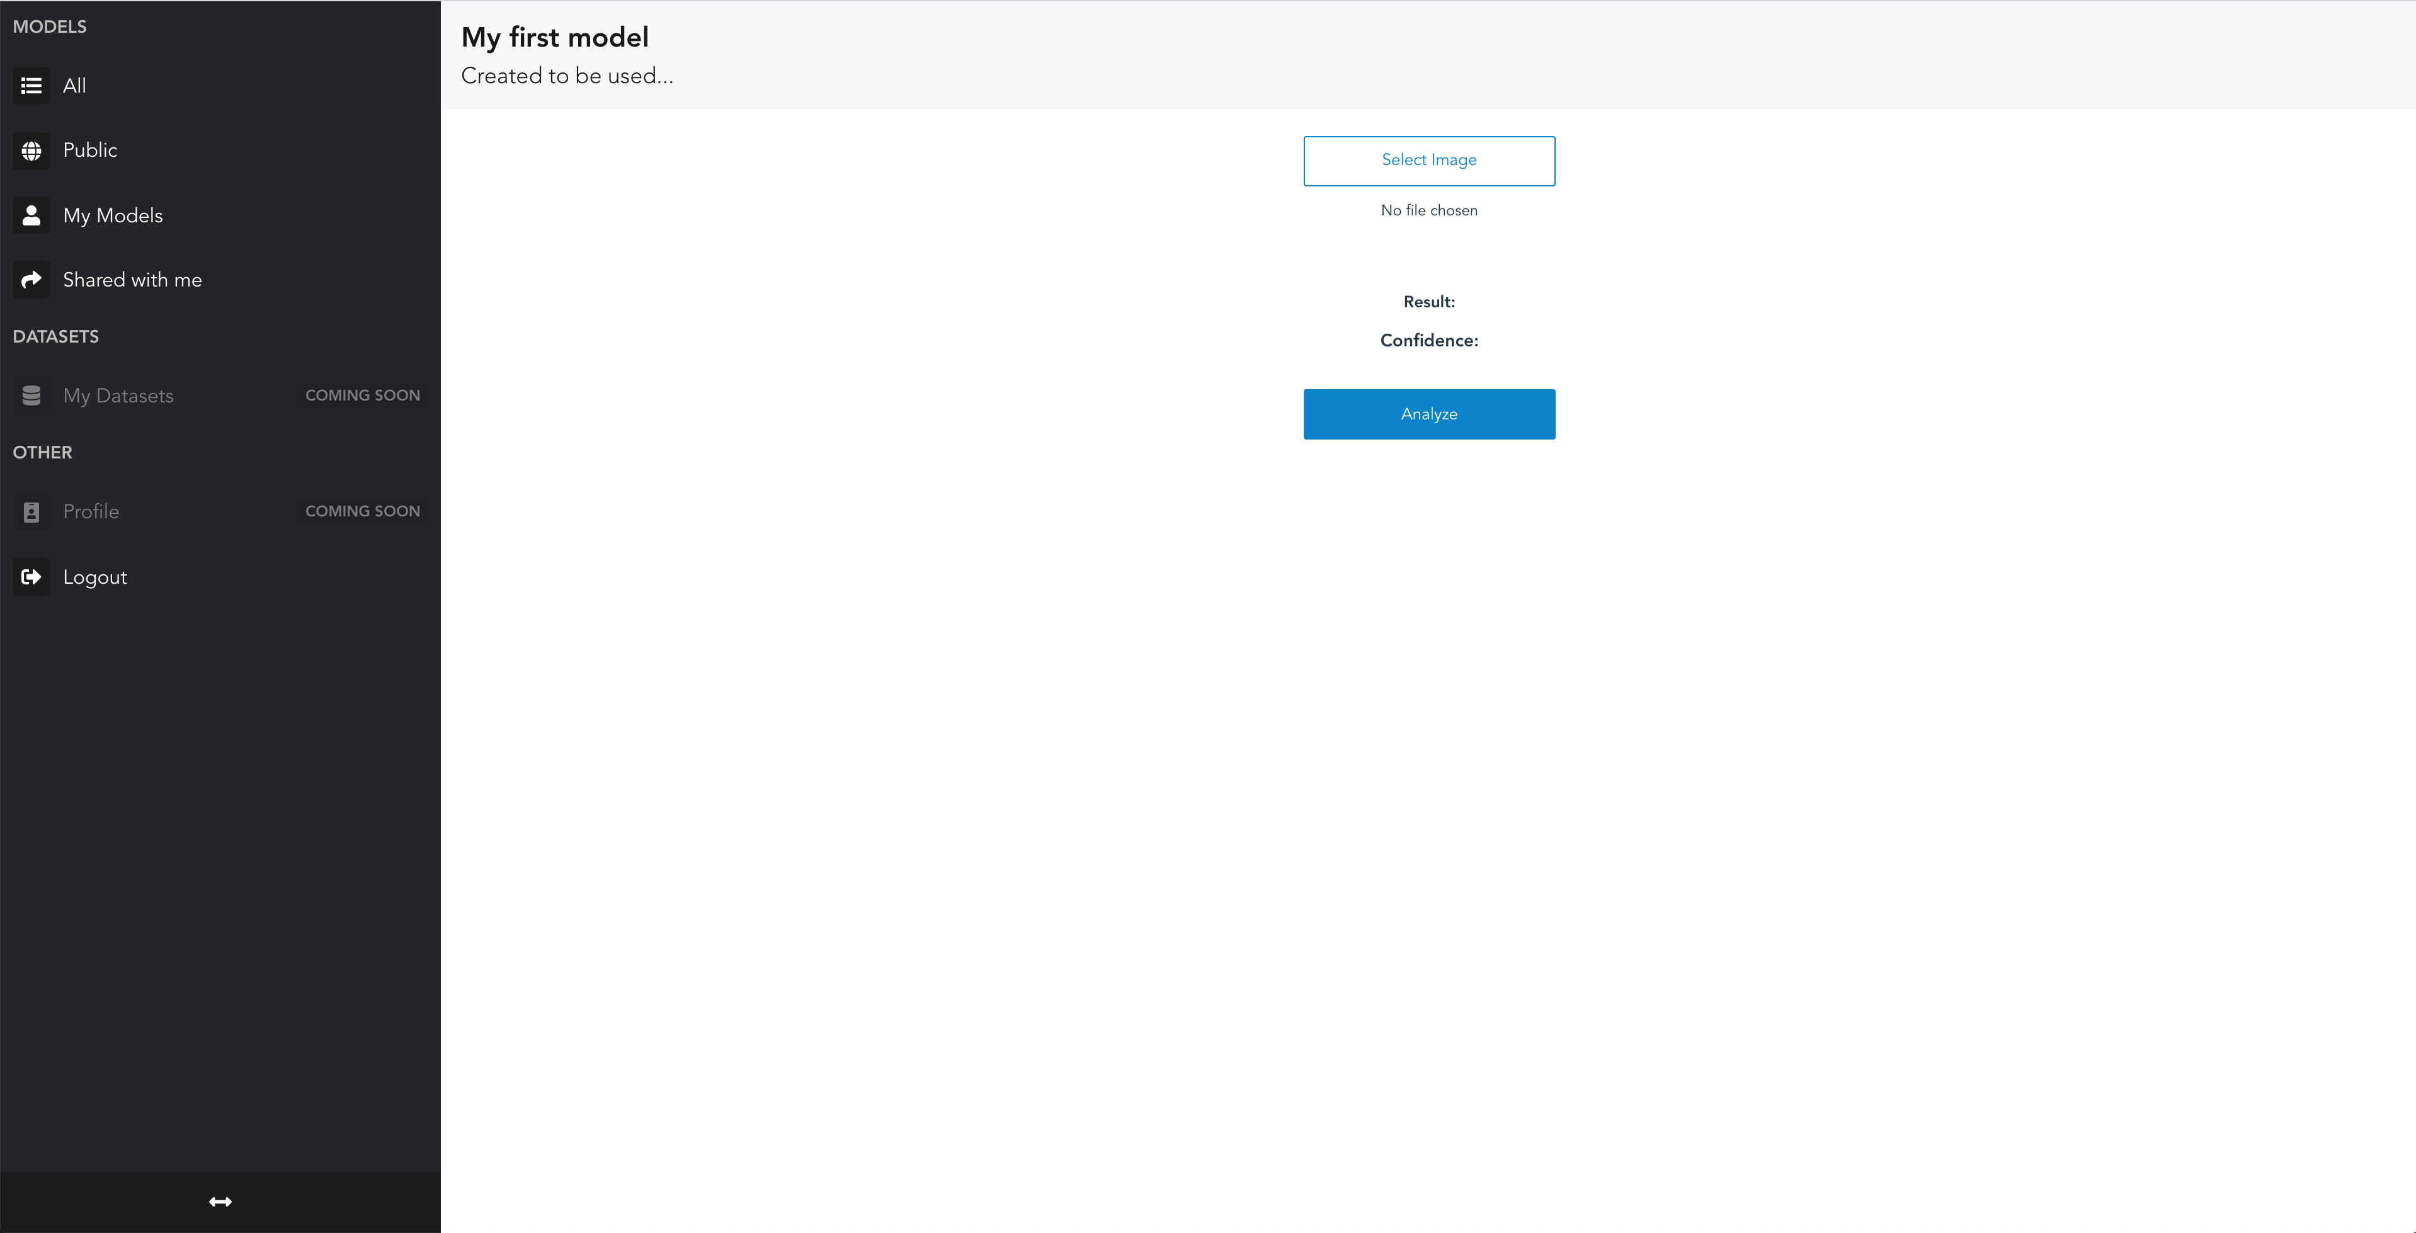Select the Profile text label
This screenshot has width=2416, height=1233.
[91, 512]
